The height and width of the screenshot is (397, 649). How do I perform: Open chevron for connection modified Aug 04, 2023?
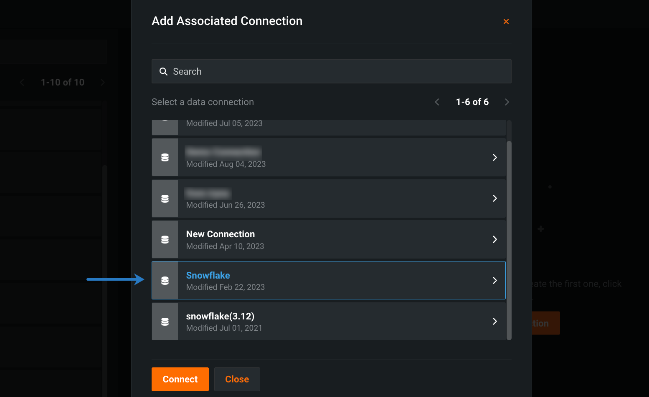[494, 158]
